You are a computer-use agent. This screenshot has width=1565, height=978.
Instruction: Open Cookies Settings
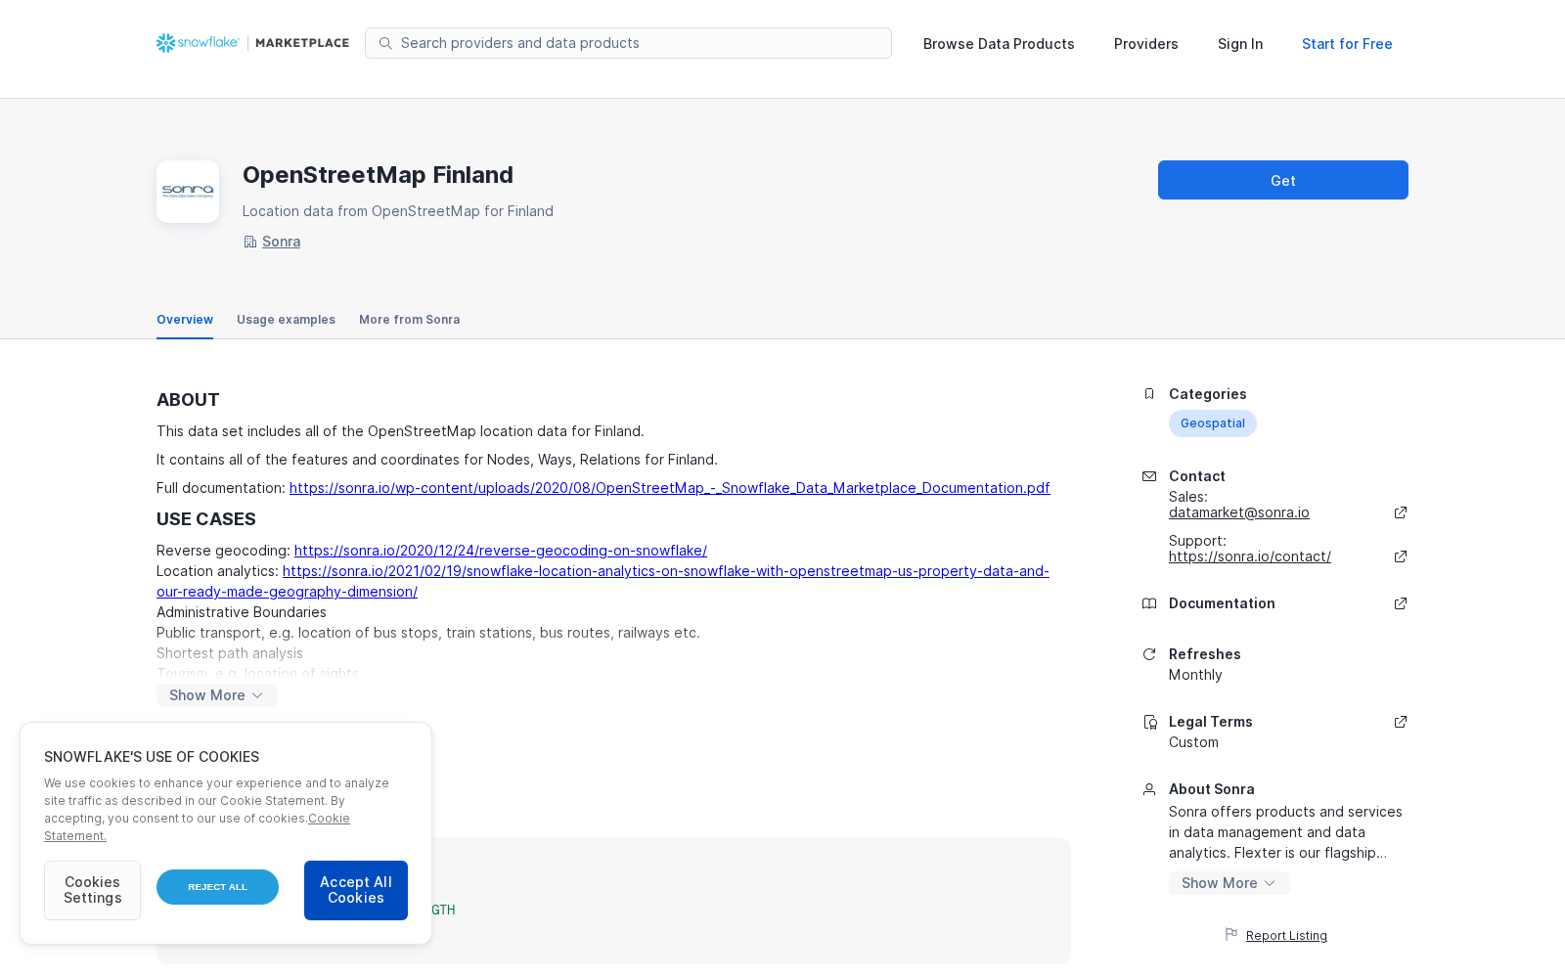pos(93,890)
